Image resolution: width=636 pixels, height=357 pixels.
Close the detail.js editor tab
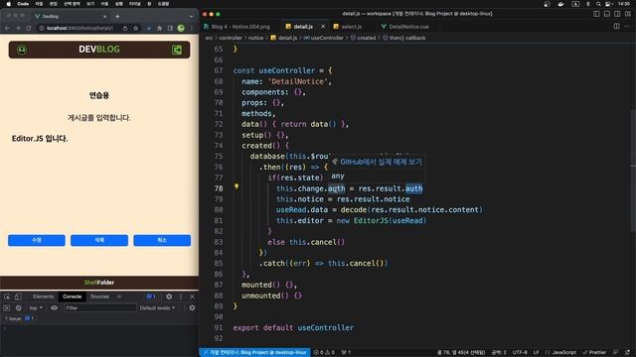click(323, 27)
